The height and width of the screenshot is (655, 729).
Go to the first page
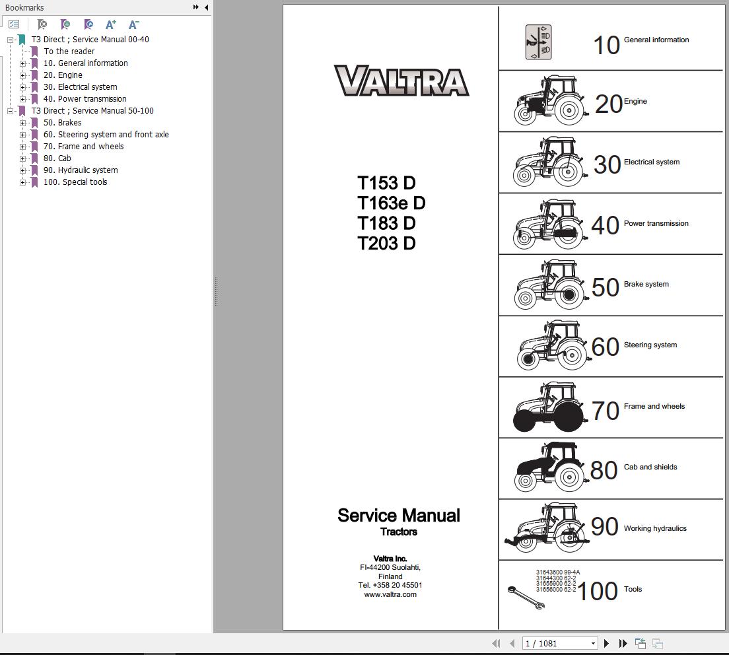point(496,643)
